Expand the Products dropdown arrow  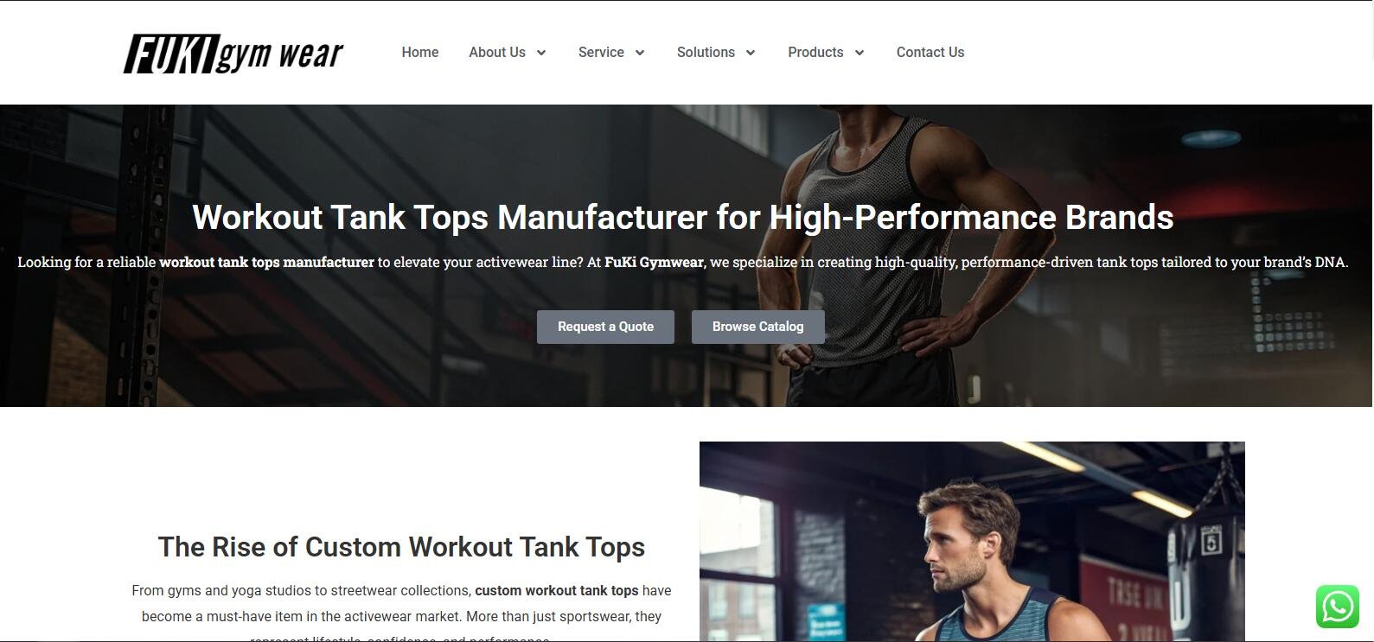[860, 53]
